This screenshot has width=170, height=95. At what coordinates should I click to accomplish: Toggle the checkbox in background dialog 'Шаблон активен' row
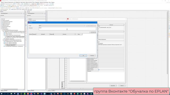tap(99, 70)
